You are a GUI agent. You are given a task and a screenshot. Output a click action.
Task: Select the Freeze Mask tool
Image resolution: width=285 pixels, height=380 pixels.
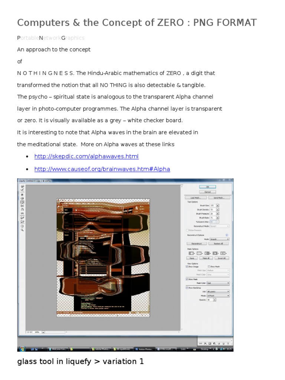coord(22,217)
